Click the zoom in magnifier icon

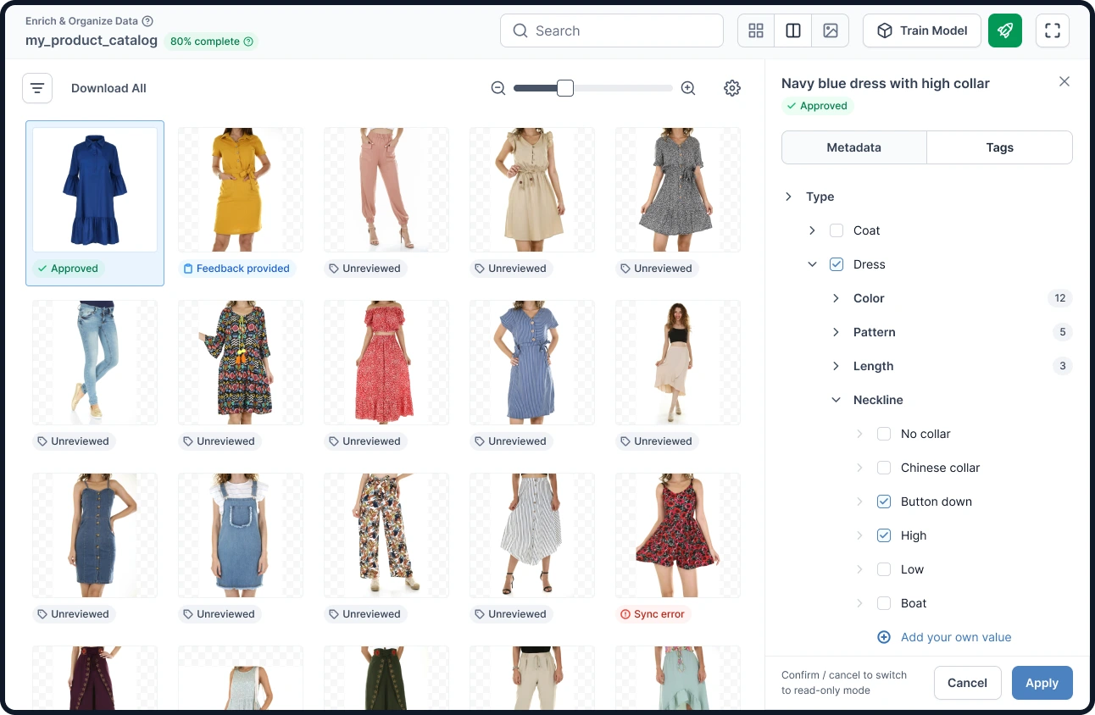pyautogui.click(x=688, y=88)
